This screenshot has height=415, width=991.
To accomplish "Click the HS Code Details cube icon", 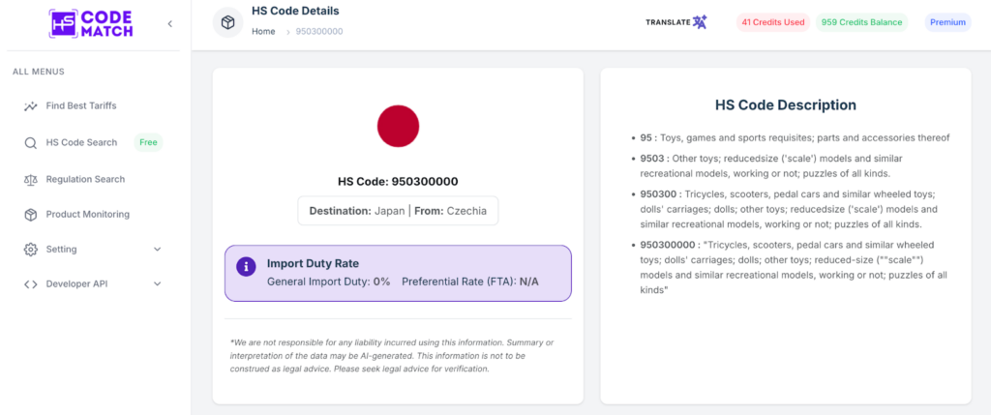I will click(227, 22).
